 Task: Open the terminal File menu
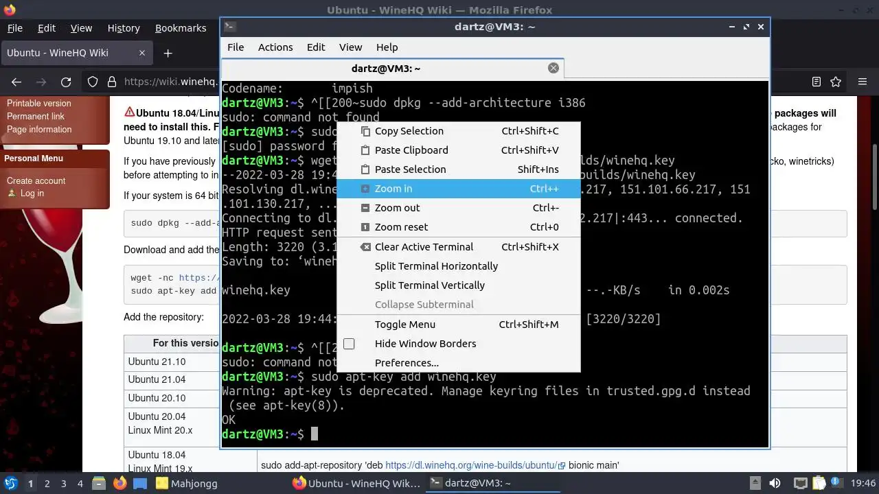pos(236,47)
